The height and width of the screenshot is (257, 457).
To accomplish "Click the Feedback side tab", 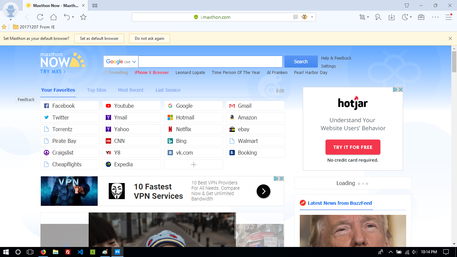I will coord(26,99).
